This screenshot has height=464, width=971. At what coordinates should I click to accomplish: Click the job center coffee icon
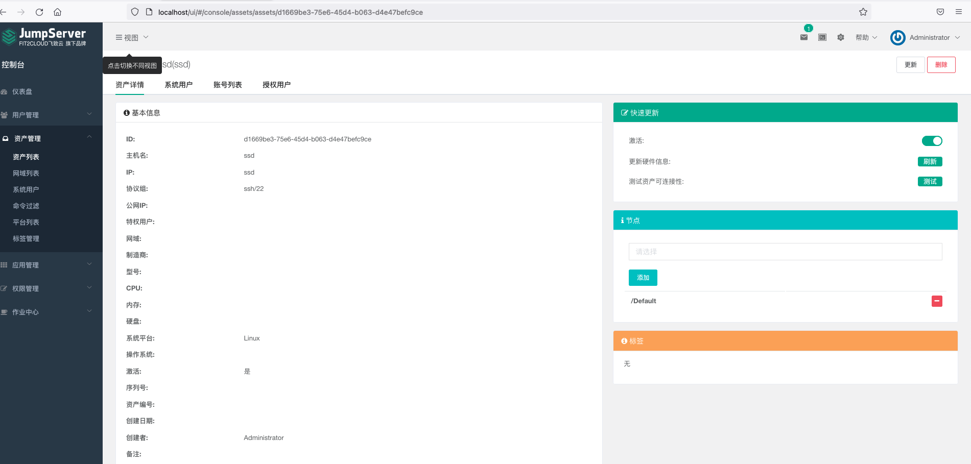[4, 312]
